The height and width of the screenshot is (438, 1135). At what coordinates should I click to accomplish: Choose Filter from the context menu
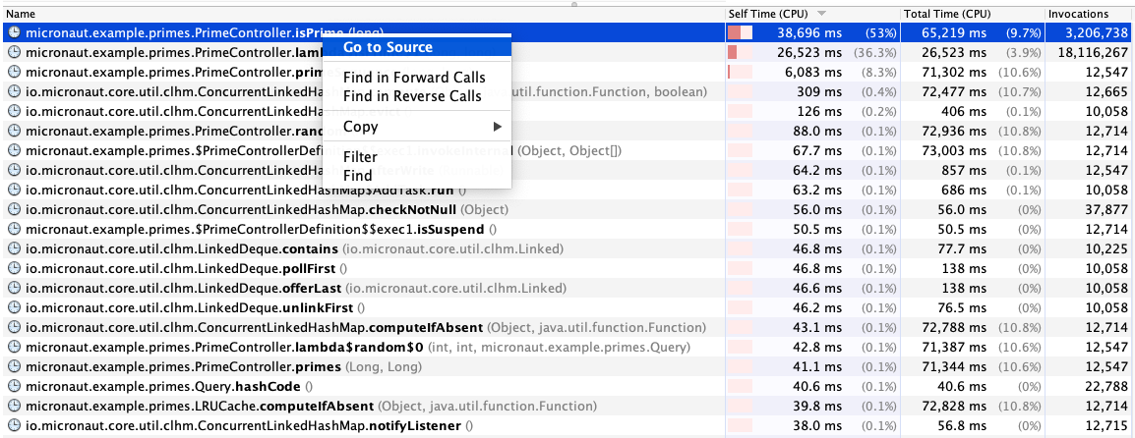click(360, 157)
